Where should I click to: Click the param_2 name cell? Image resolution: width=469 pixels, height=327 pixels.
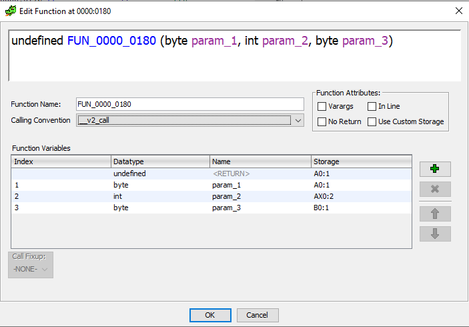[261, 196]
